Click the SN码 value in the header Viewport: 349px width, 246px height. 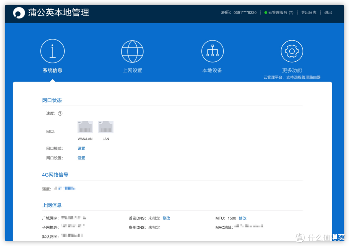click(x=245, y=12)
